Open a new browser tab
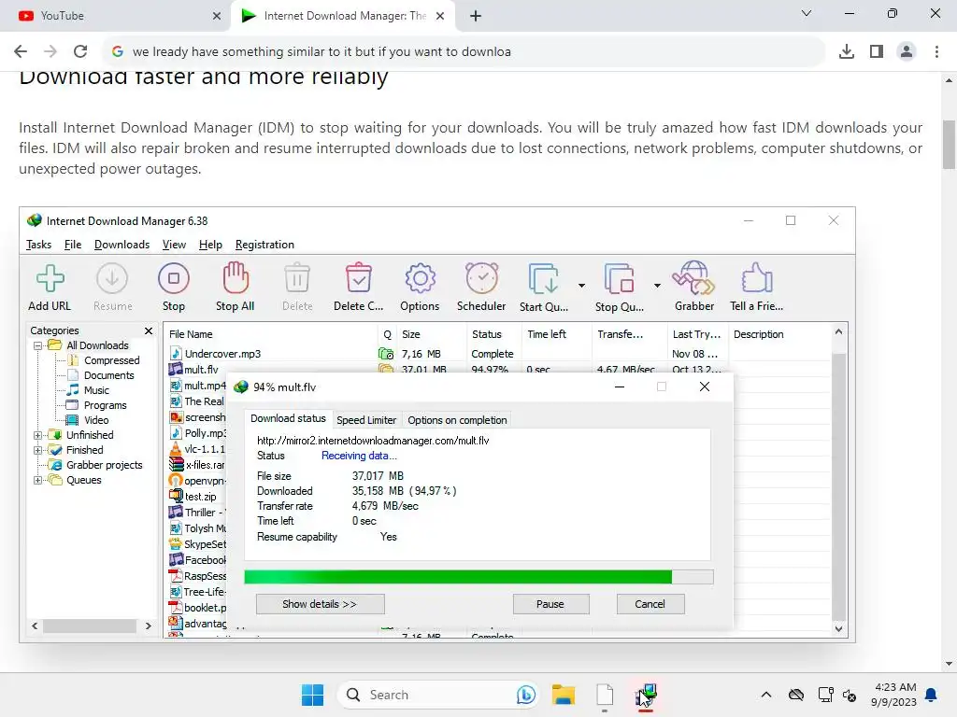The width and height of the screenshot is (957, 717). (476, 16)
